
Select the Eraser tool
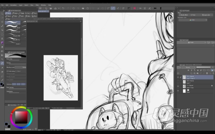(2, 47)
